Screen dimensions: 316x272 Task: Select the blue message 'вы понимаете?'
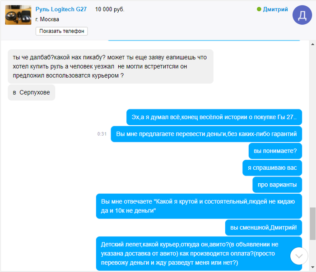coord(275,151)
